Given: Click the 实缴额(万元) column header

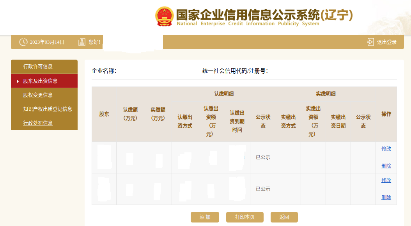Looking at the screenshot, I should click(x=158, y=114).
